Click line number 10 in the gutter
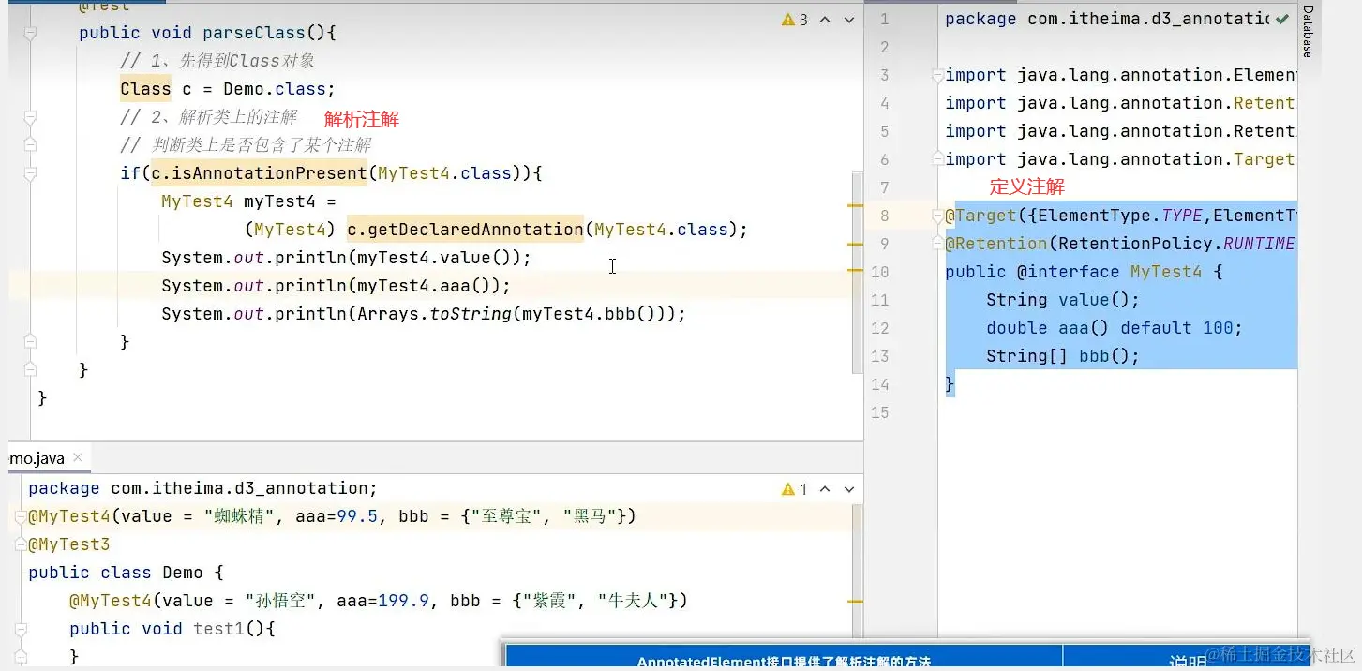Image resolution: width=1362 pixels, height=671 pixels. [x=879, y=272]
